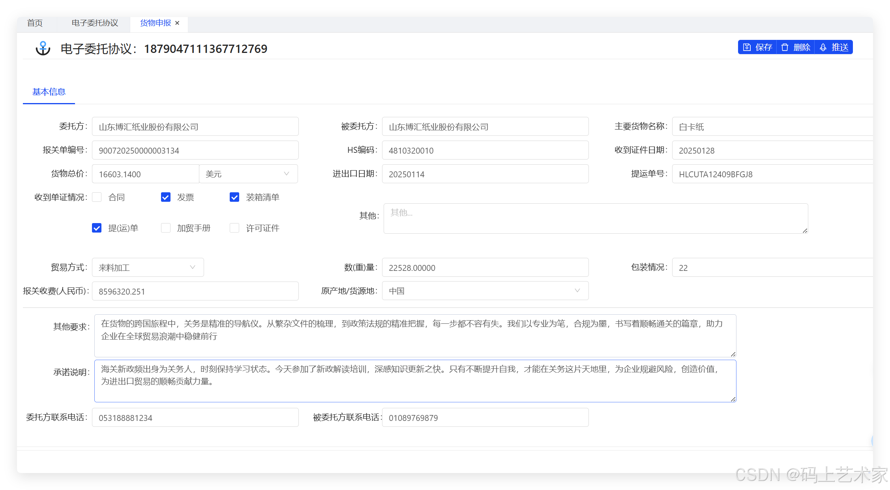Image resolution: width=890 pixels, height=490 pixels.
Task: Click the trash can delete icon
Action: pyautogui.click(x=785, y=47)
